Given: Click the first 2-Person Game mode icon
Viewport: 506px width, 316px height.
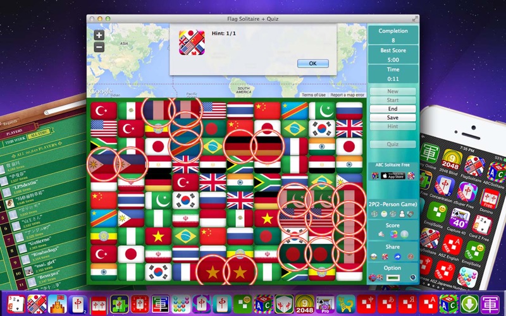Looking at the screenshot, I should click(376, 214).
